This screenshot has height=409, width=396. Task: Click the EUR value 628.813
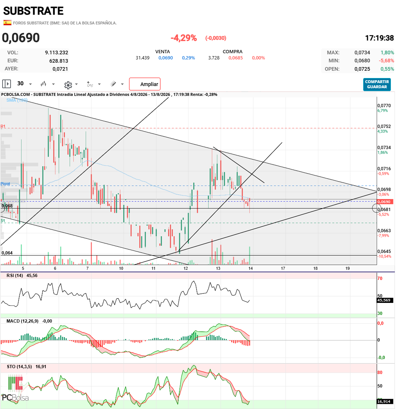[59, 61]
